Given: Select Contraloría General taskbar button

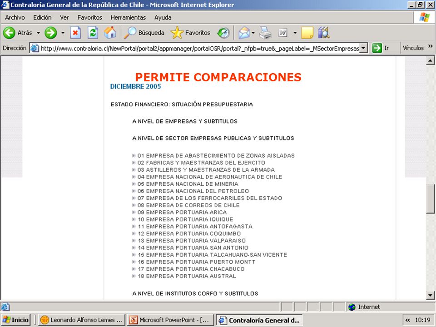Looking at the screenshot, I should (259, 320).
